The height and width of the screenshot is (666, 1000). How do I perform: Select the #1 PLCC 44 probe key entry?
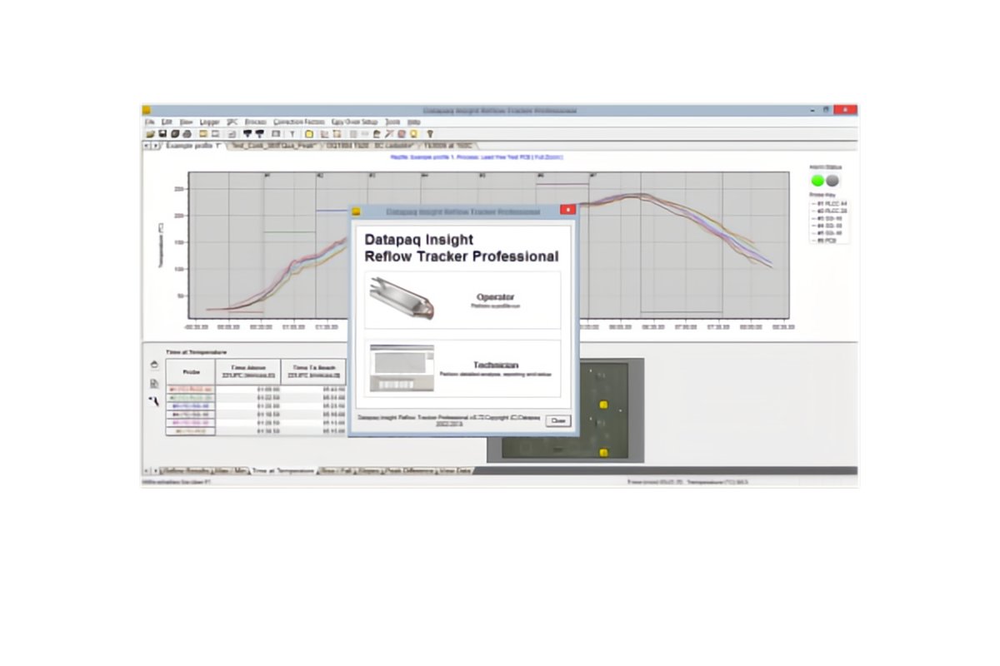pyautogui.click(x=830, y=203)
